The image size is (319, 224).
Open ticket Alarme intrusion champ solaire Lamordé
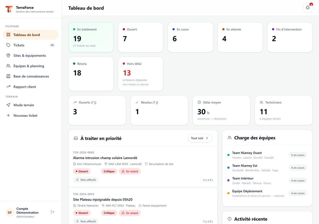coord(105,158)
